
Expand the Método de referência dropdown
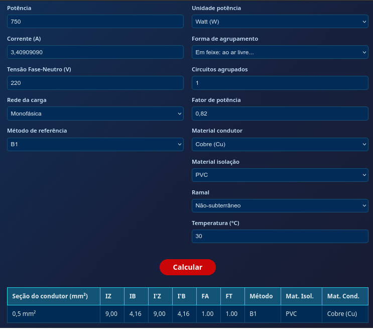tap(95, 145)
